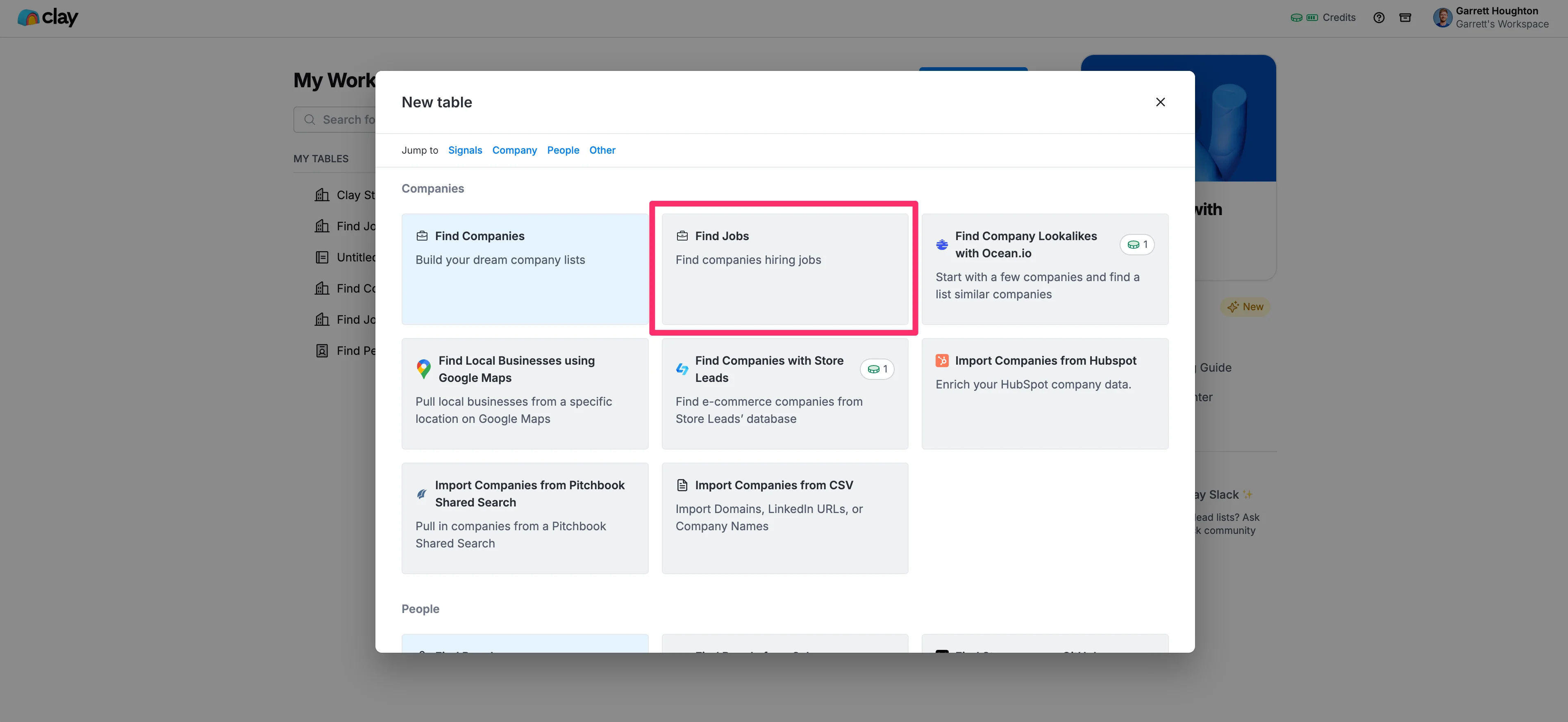The image size is (1568, 722).
Task: Click the green Credits coin icon
Action: pos(1297,18)
